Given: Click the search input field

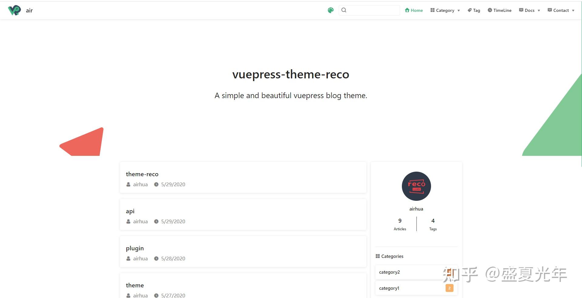Looking at the screenshot, I should pos(369,10).
